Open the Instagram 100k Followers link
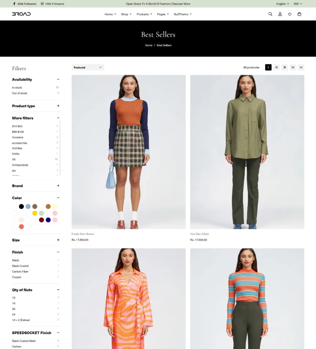 tap(53, 4)
